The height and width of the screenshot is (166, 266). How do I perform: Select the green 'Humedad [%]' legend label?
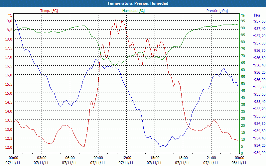tap(133, 11)
